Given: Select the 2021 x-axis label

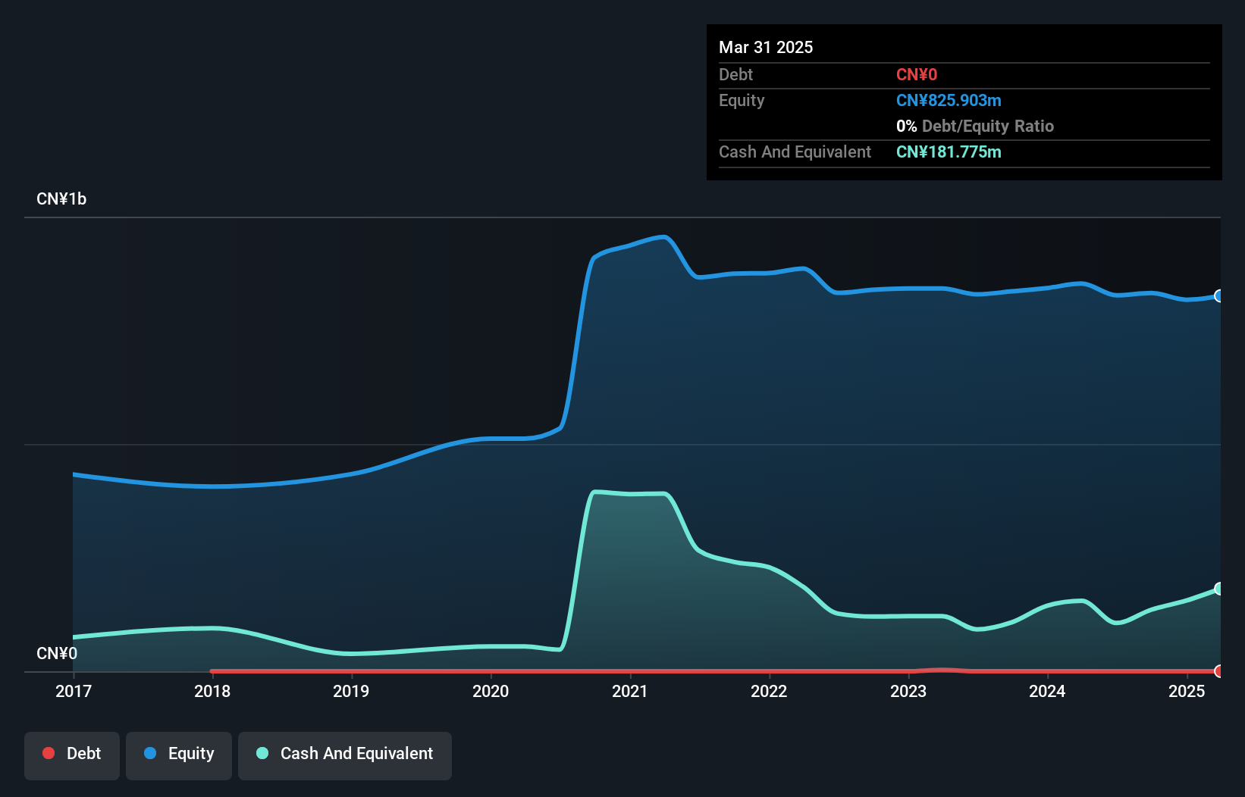Looking at the screenshot, I should point(630,691).
